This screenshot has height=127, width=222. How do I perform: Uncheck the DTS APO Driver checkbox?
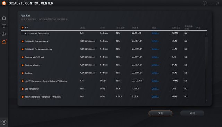coord(22,89)
